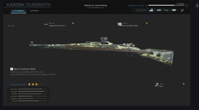
Task: Switch to the Customize tab
Action: tap(34, 11)
